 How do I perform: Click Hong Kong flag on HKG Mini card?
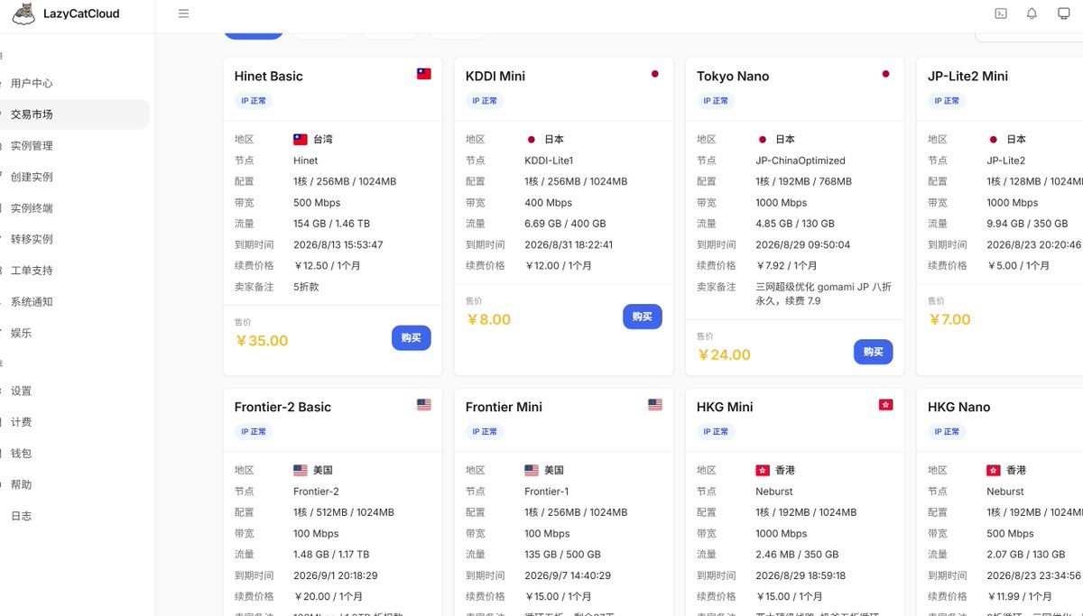coord(886,405)
